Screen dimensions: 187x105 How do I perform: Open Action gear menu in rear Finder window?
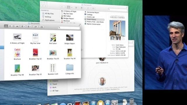(82, 8)
